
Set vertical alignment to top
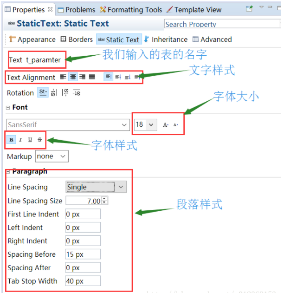pyautogui.click(x=109, y=77)
